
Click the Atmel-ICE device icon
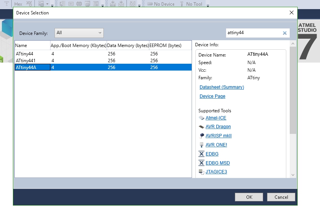[x=201, y=118]
